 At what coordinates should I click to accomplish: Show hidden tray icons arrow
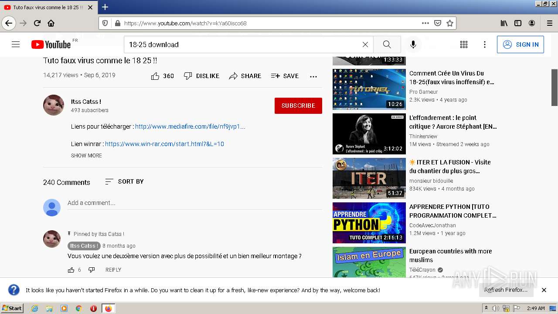tap(486, 308)
